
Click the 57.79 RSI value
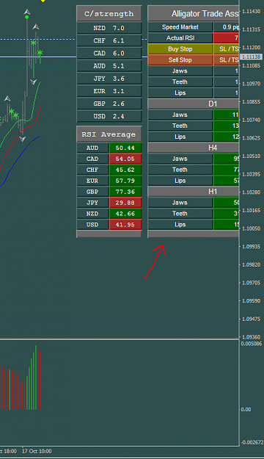[125, 181]
